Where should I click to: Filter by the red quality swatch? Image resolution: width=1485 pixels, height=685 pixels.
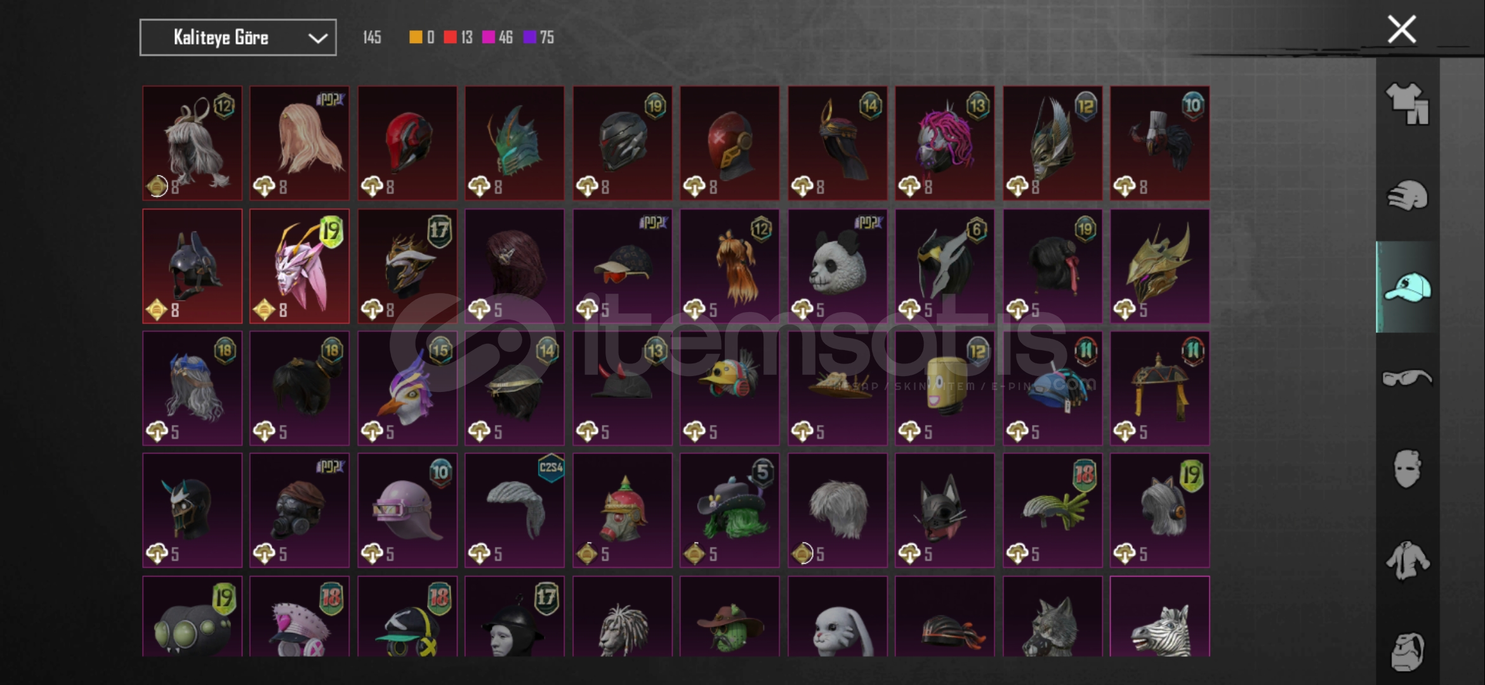450,37
